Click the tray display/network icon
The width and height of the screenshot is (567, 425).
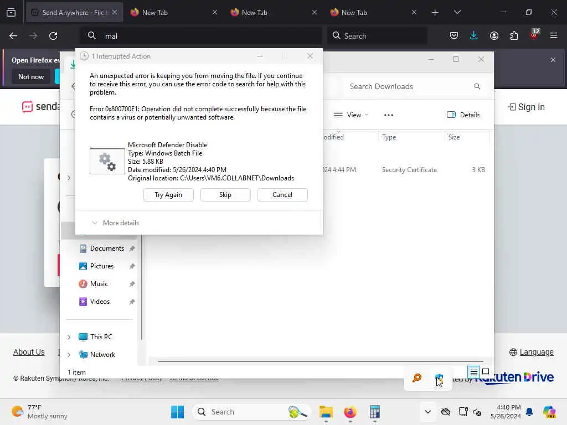point(463,412)
